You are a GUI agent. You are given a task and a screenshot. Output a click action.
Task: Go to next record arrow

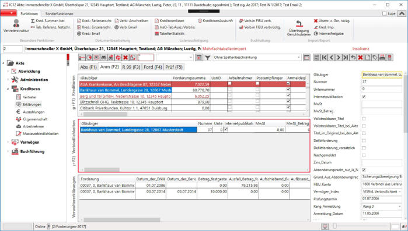[339, 58]
